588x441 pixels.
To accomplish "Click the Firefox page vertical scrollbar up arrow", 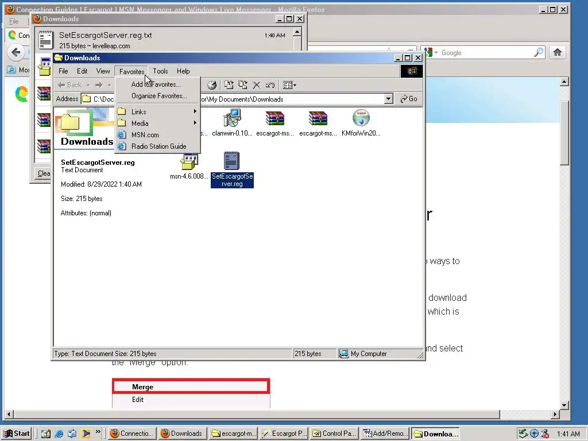I will tap(564, 82).
